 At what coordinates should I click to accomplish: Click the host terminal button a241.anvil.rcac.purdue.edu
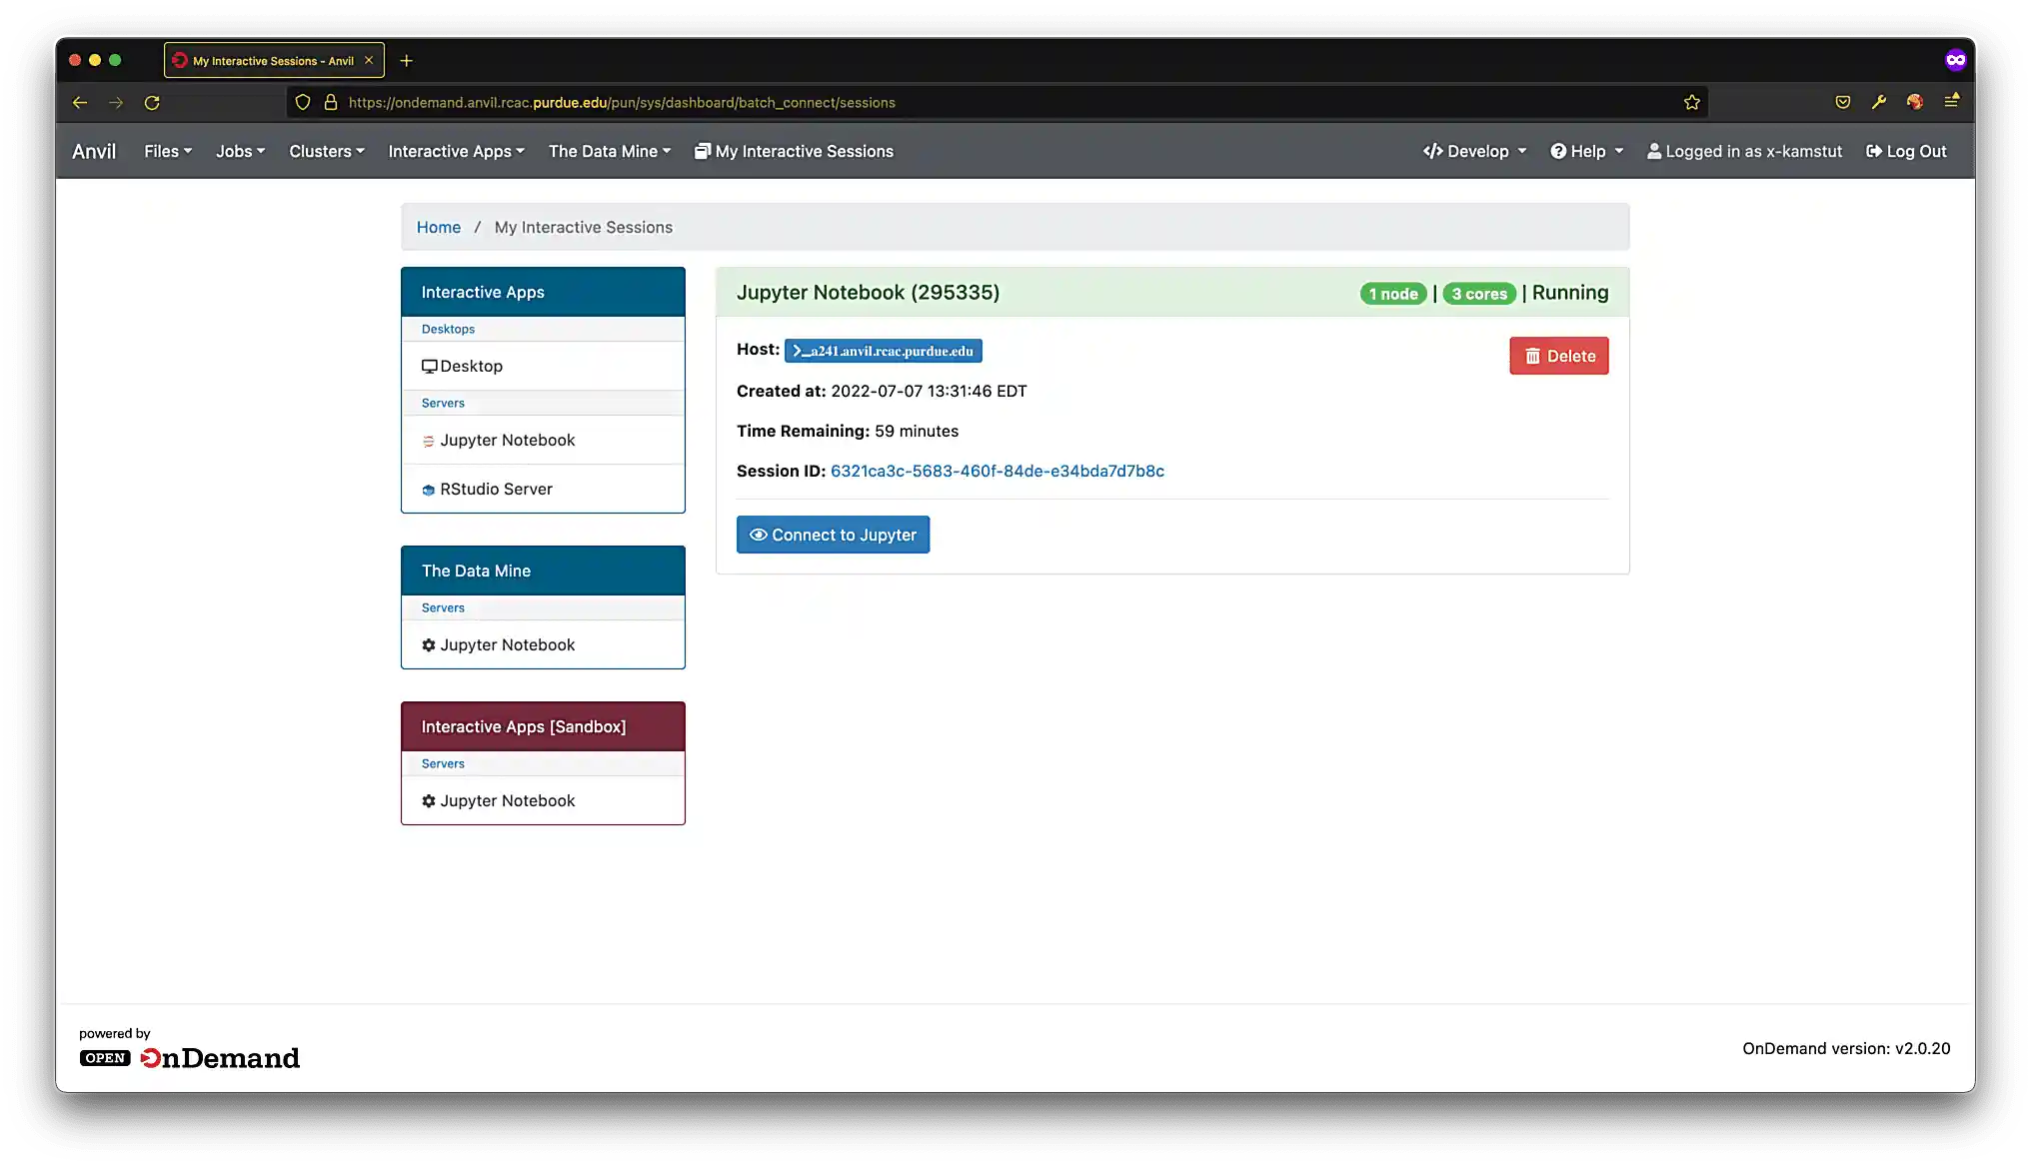[x=883, y=351]
